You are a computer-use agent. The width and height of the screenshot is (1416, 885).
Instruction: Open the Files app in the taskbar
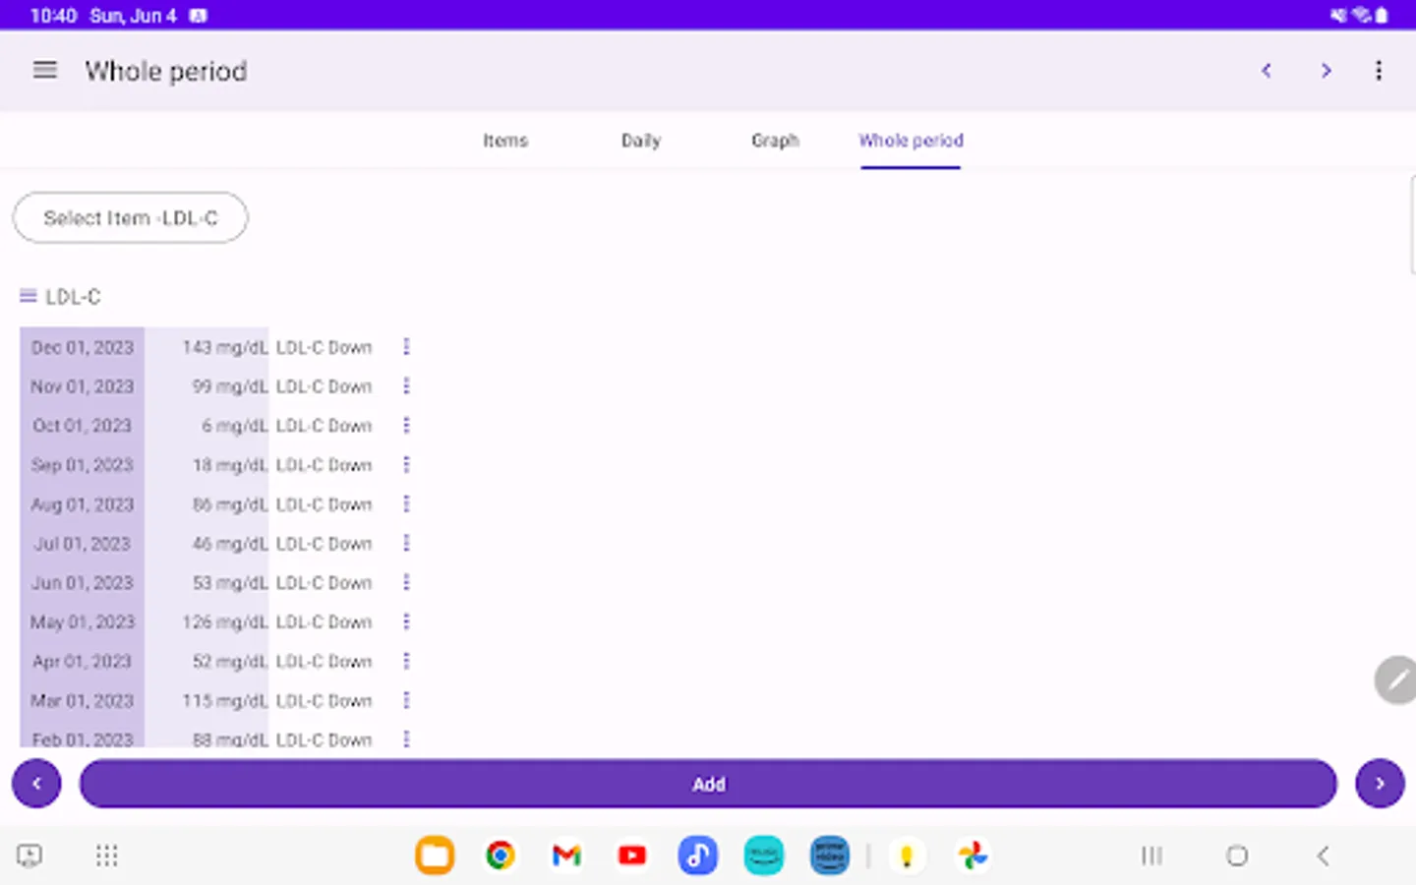pos(435,855)
